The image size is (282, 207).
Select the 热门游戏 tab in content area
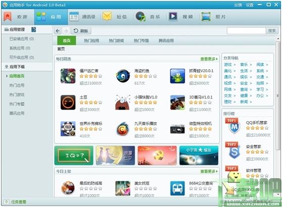pos(116,40)
